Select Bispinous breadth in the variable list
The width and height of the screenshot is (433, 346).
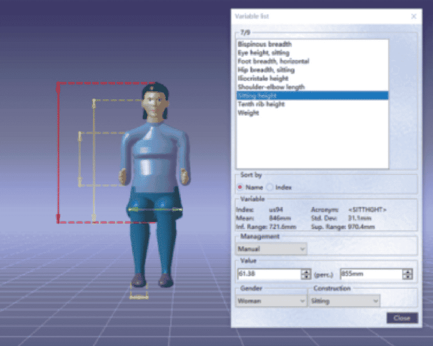tap(265, 44)
